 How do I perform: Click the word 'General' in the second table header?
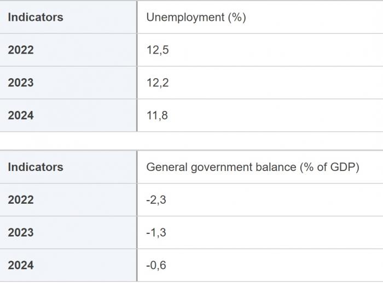click(x=166, y=167)
